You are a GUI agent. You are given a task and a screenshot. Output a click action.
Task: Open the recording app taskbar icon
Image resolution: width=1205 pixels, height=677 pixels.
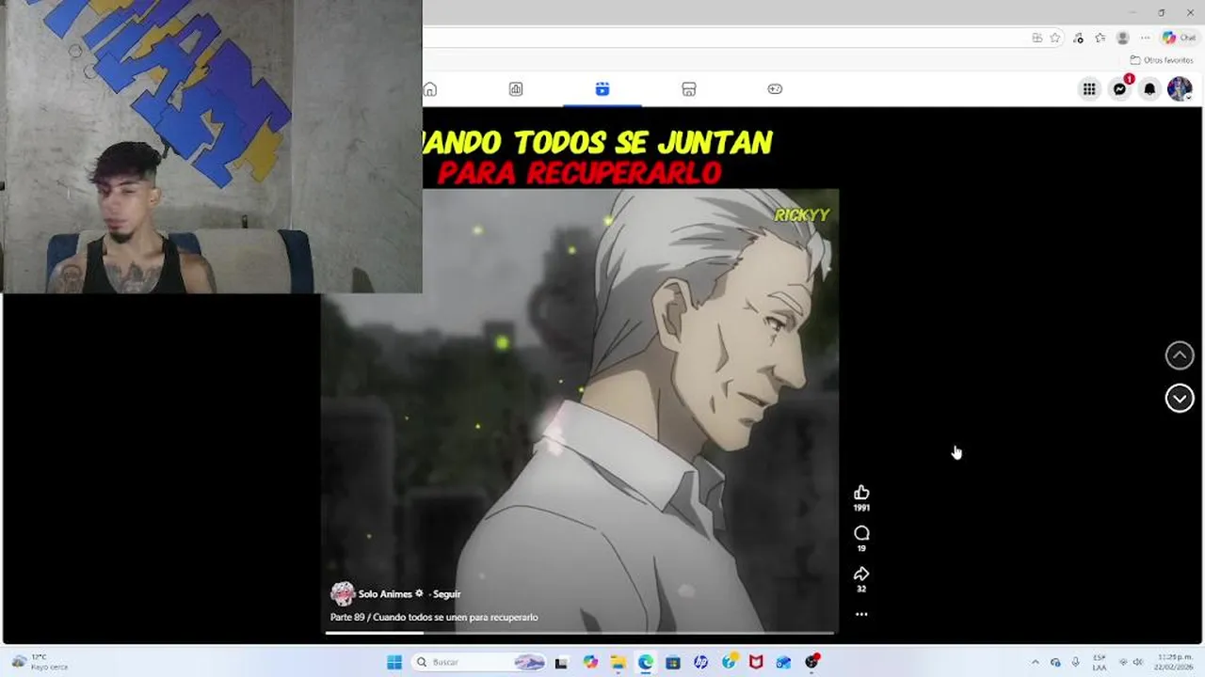coord(811,662)
